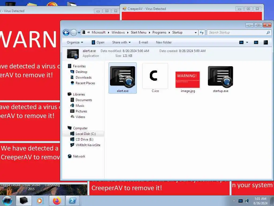This screenshot has width=274, height=206.
Task: Launch Windows Media Player from taskbar
Action: 40,201
